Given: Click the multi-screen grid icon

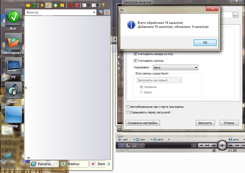Looking at the screenshot, I should coord(134,145).
